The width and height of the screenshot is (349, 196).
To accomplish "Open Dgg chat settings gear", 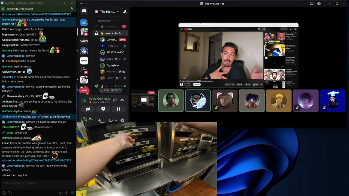I will (67, 193).
